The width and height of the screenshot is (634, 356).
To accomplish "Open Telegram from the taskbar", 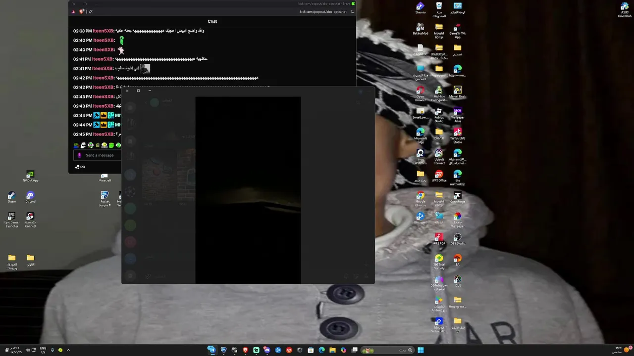I will (211, 350).
